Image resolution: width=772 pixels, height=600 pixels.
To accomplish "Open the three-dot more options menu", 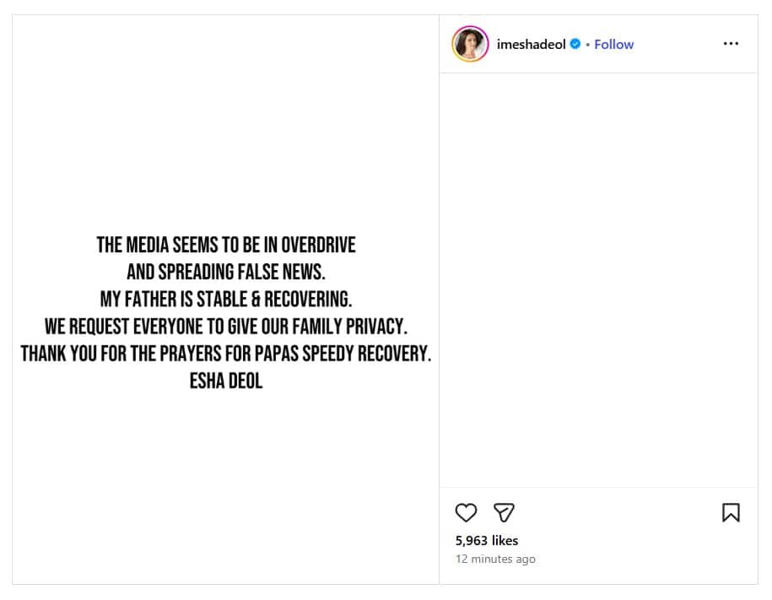I will pos(731,44).
